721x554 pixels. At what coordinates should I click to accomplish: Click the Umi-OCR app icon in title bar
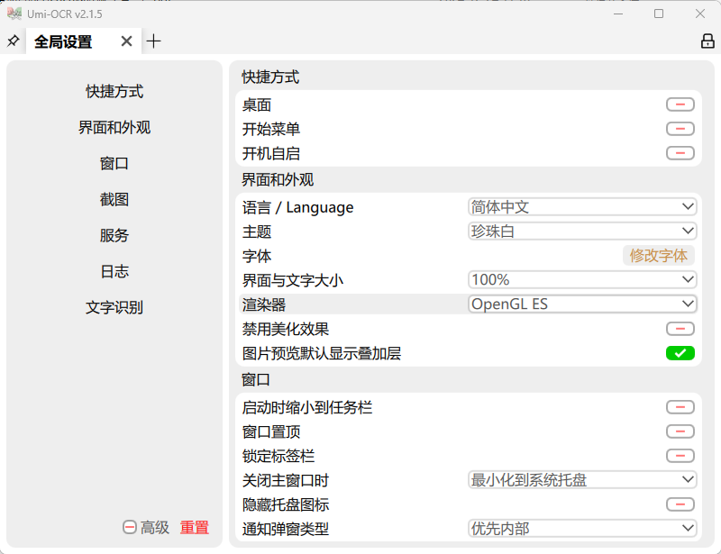[14, 14]
